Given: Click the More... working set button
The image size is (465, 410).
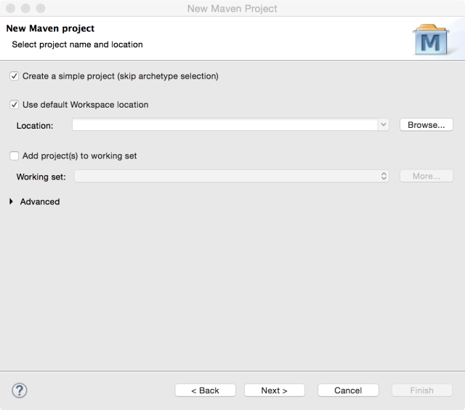Looking at the screenshot, I should 426,176.
